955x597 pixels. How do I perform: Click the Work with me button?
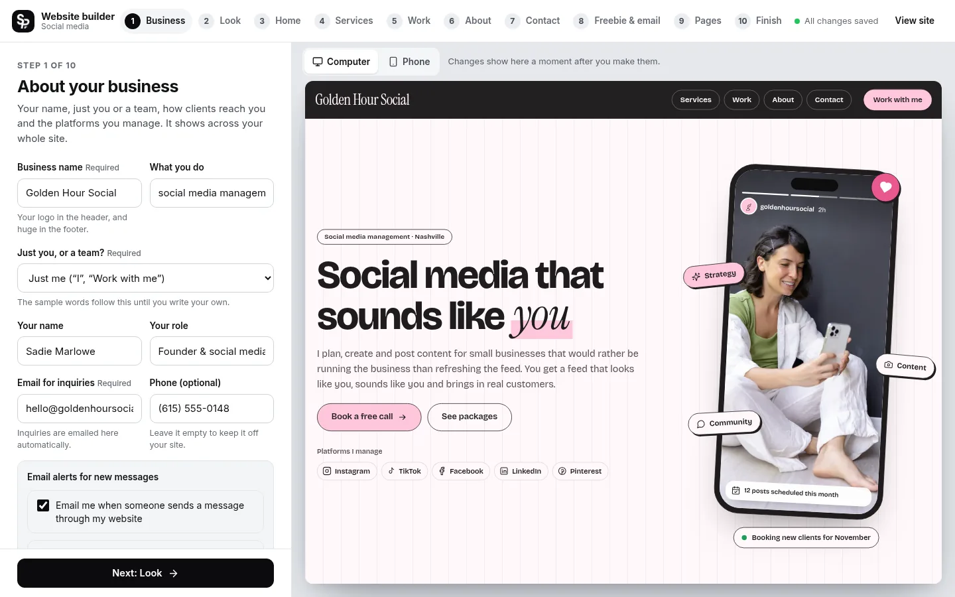click(897, 99)
